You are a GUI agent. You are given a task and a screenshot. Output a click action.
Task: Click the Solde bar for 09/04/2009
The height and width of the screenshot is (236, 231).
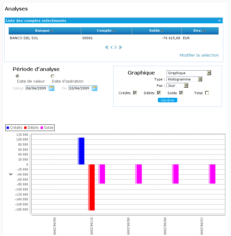175,174
